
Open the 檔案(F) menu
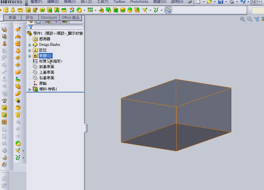coord(36,2)
